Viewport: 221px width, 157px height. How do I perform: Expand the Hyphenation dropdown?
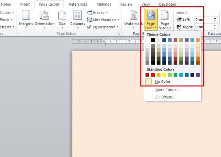pos(103,27)
